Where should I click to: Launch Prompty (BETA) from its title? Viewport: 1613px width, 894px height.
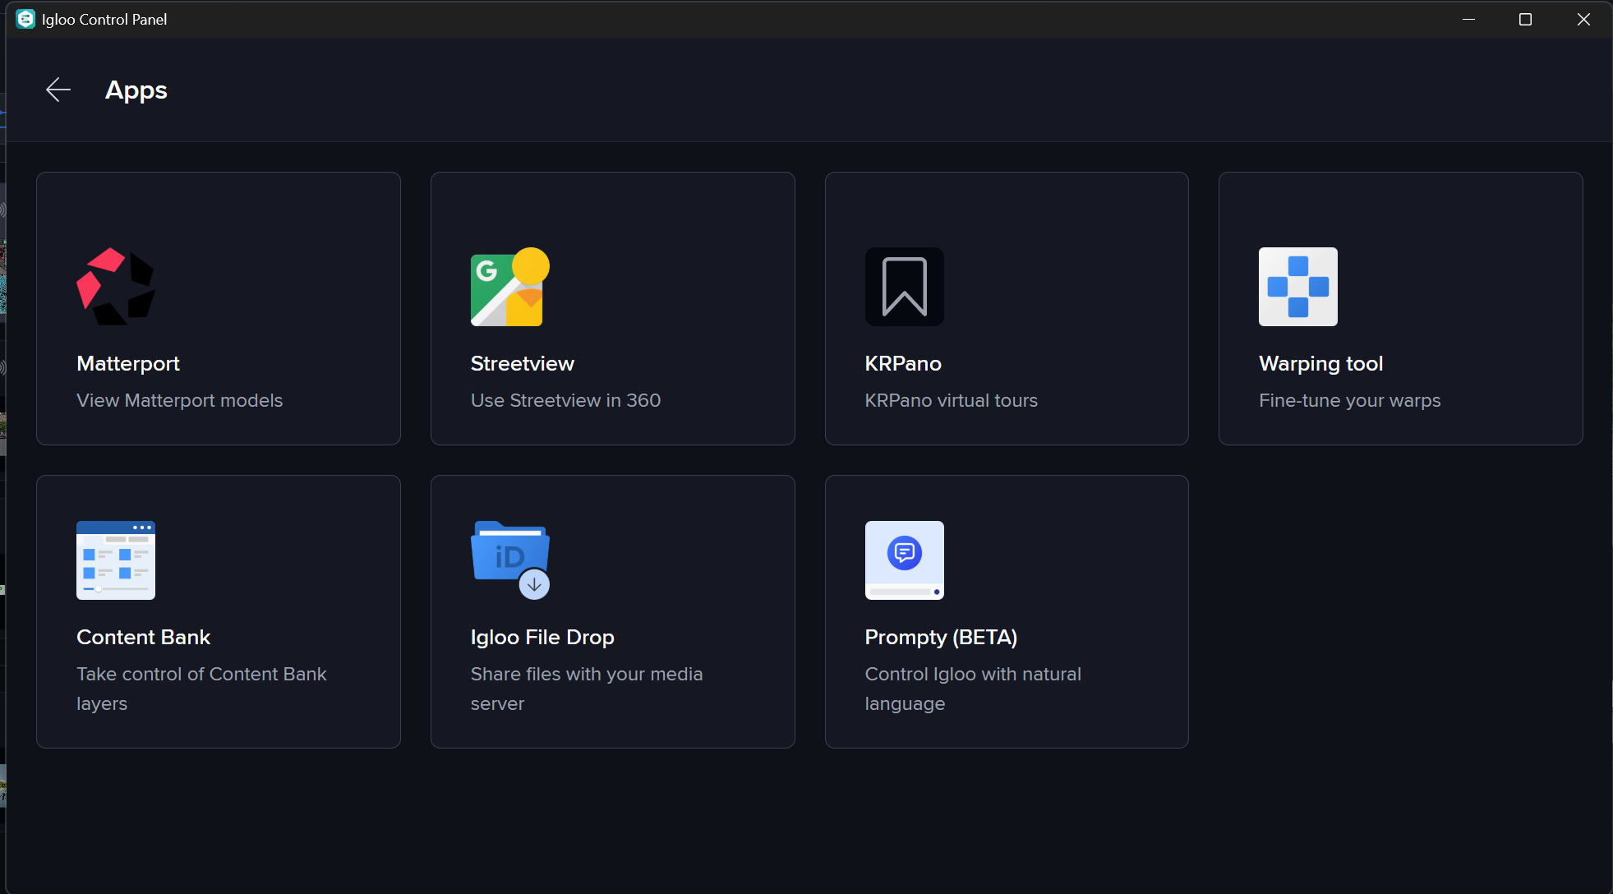(941, 637)
